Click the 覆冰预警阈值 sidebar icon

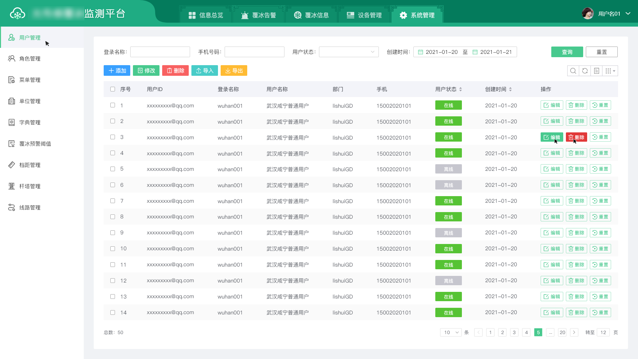point(12,144)
